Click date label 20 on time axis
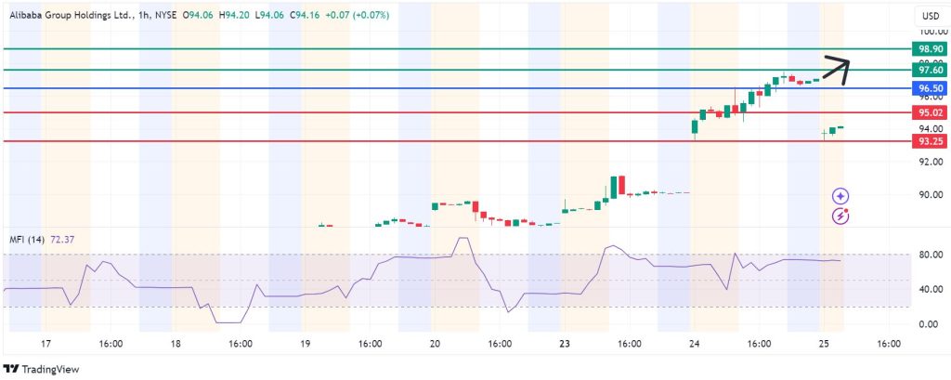This screenshot has height=380, width=951. point(435,344)
